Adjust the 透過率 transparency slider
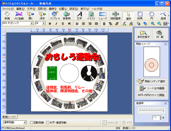171x131 pixels. [151, 111]
